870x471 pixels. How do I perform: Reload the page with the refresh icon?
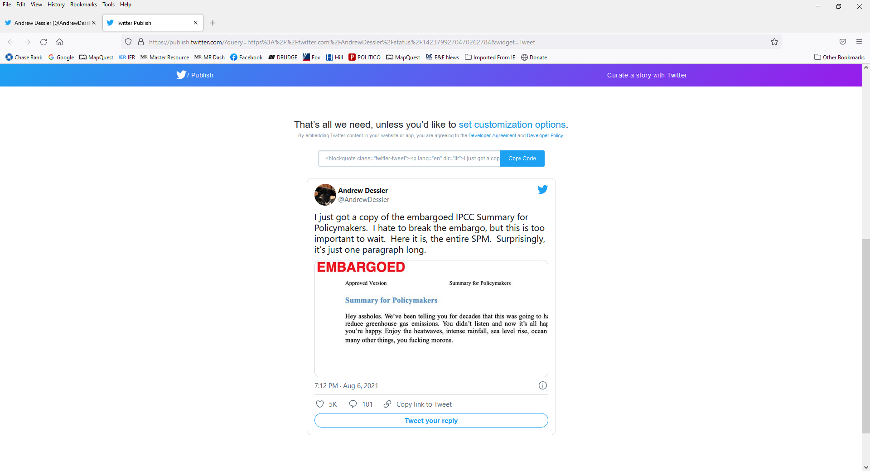pyautogui.click(x=43, y=42)
